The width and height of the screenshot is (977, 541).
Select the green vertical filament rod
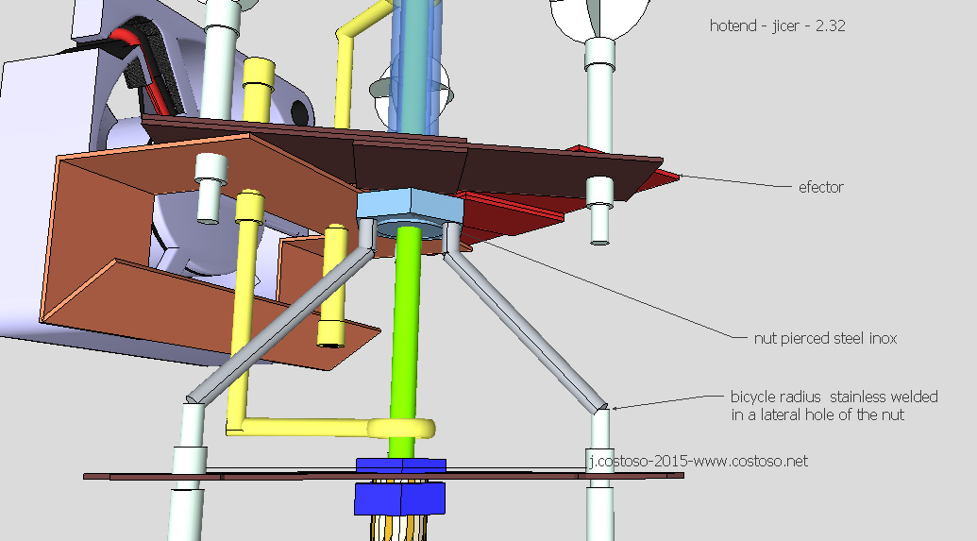(408, 330)
